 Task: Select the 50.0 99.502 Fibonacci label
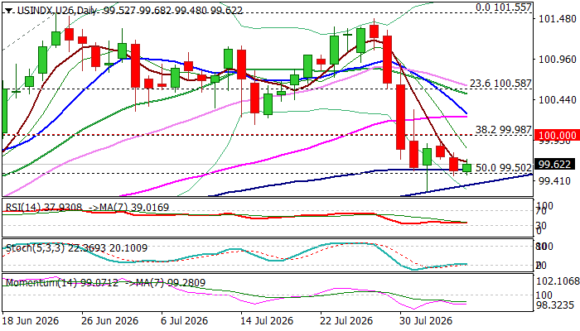pyautogui.click(x=504, y=168)
